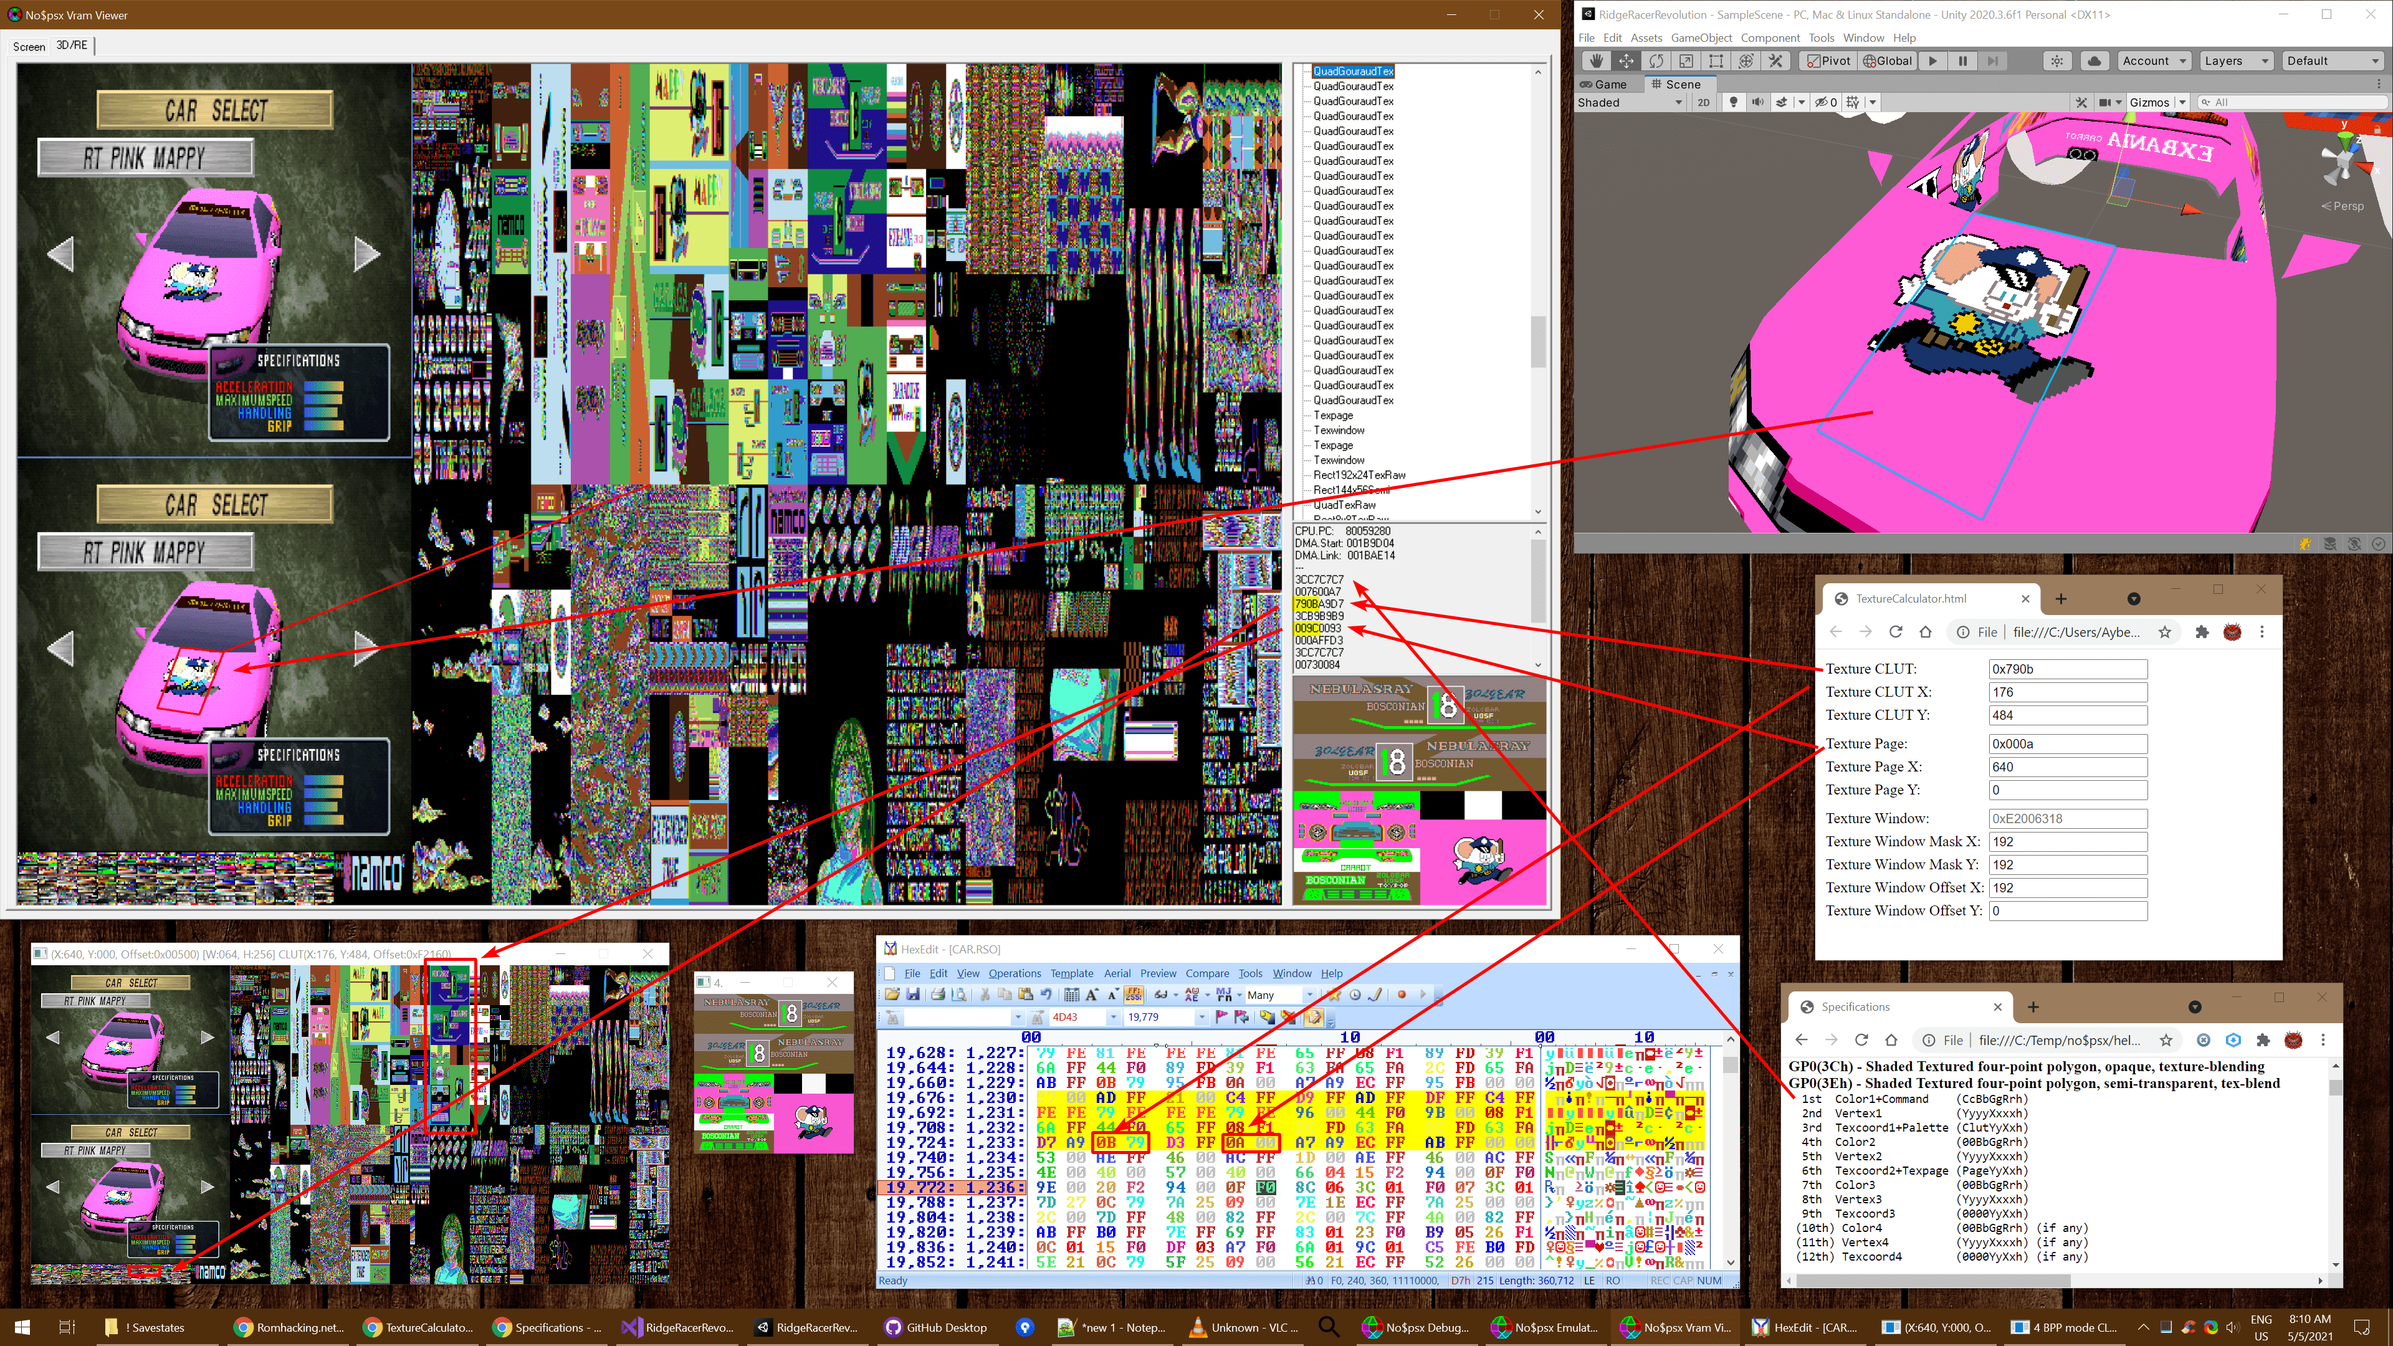Screen dimensions: 2393x1346
Task: Click the record macro icon in HexEdit
Action: point(1402,995)
